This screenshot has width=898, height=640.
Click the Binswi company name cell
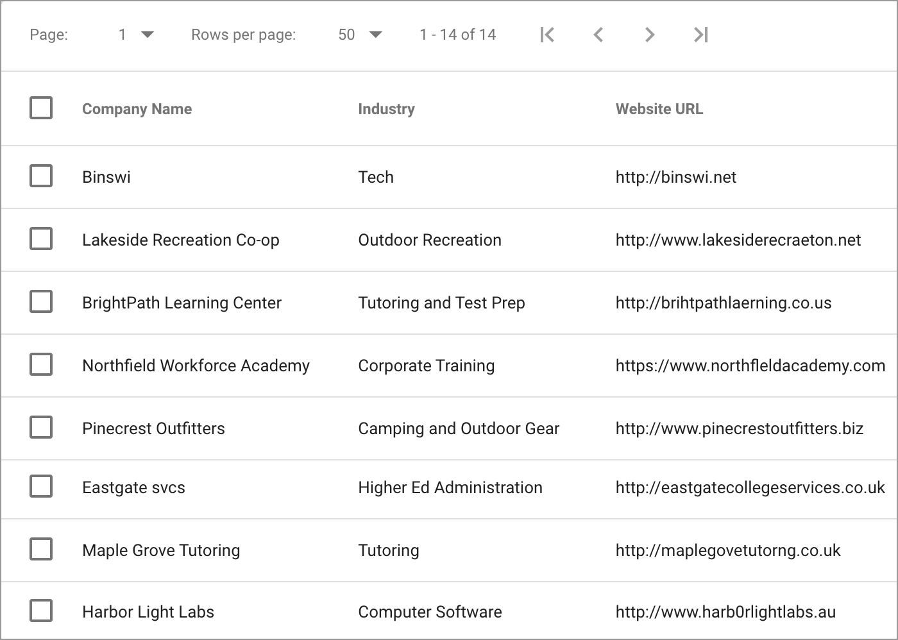[106, 177]
